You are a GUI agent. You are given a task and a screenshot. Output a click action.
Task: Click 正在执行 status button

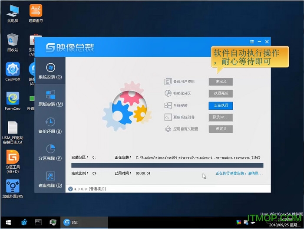(x=221, y=105)
